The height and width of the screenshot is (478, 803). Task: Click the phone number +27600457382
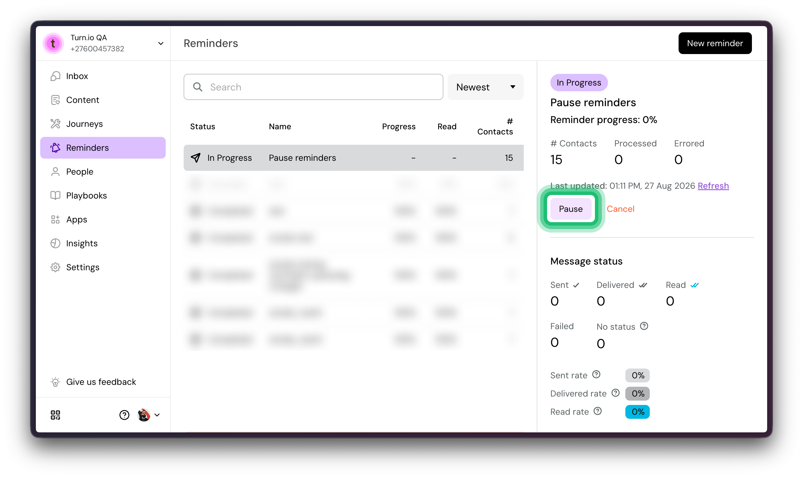click(x=97, y=49)
